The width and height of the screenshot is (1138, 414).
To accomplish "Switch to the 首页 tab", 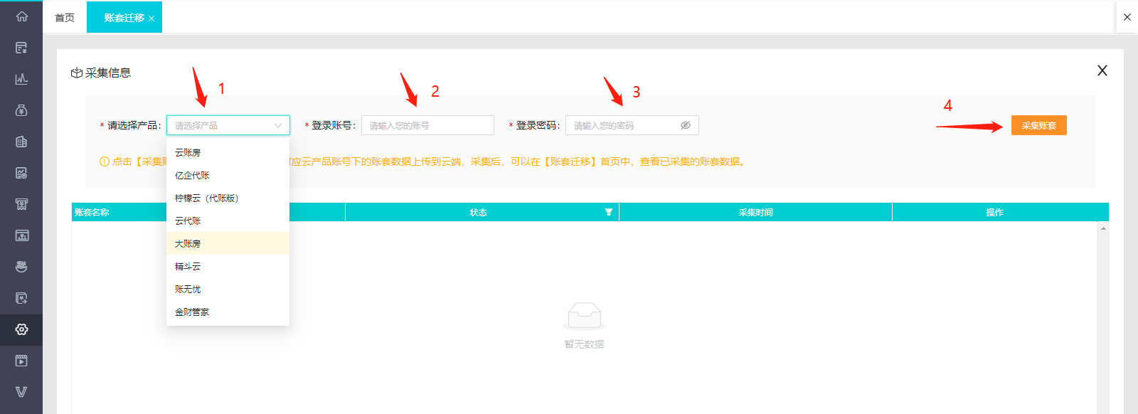I will [x=65, y=18].
